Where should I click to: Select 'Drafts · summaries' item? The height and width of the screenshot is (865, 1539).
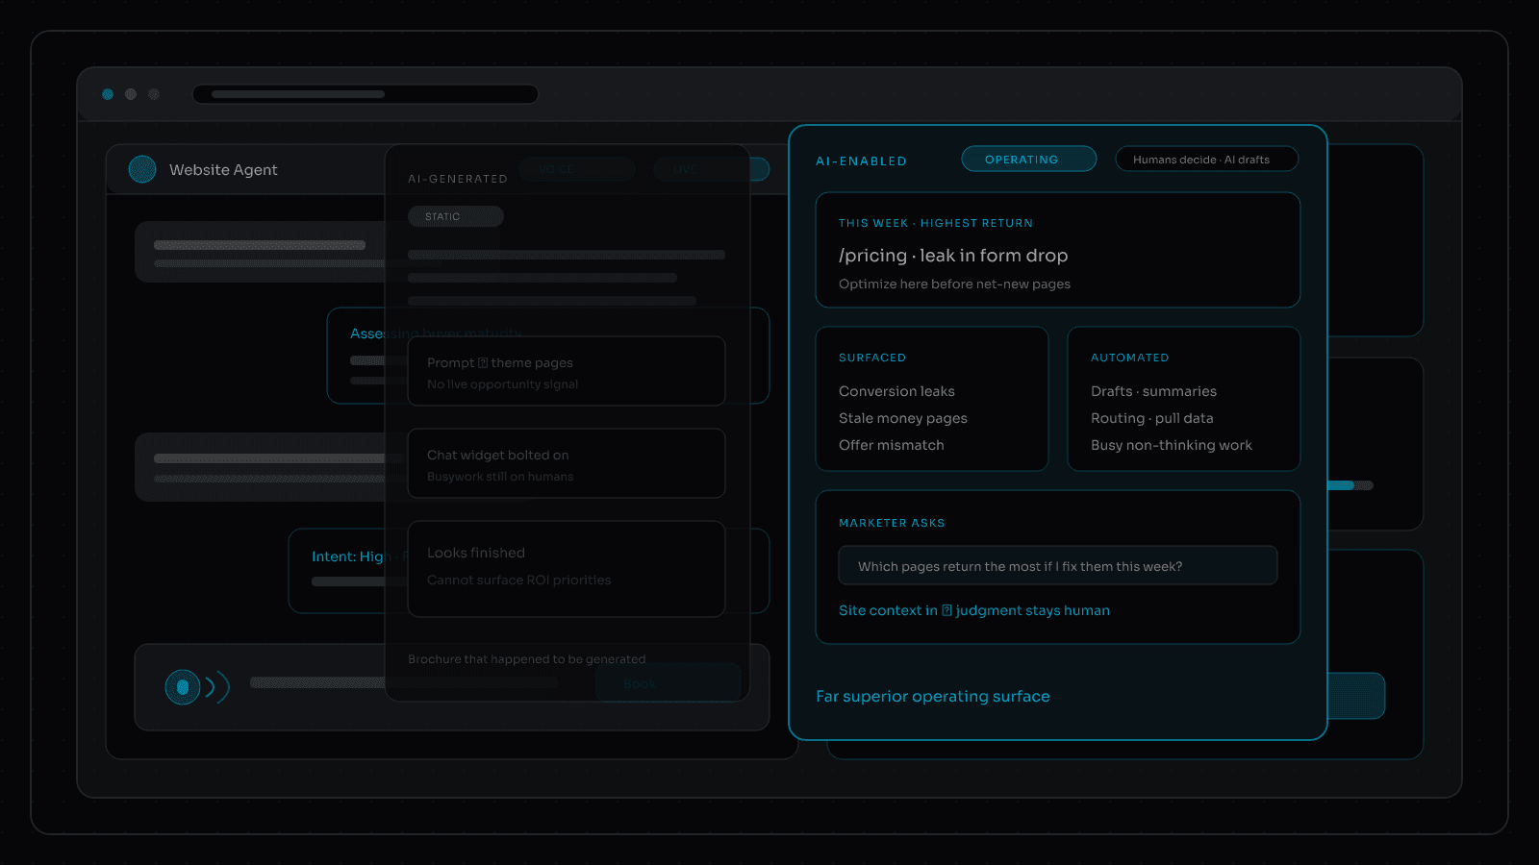tap(1153, 391)
